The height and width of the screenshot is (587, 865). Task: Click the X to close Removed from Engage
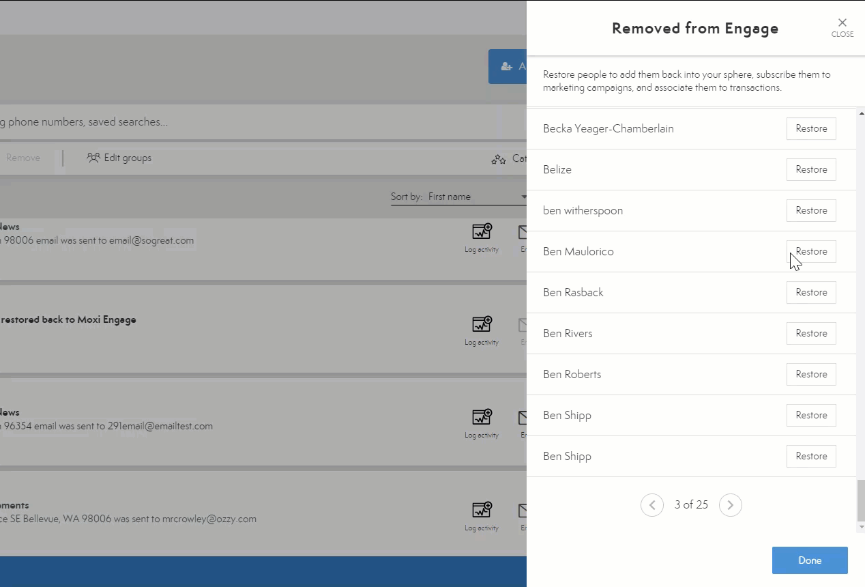click(842, 22)
